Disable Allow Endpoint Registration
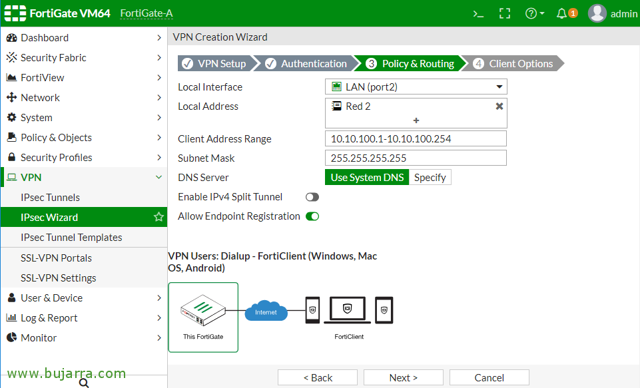This screenshot has width=640, height=388. coord(312,216)
